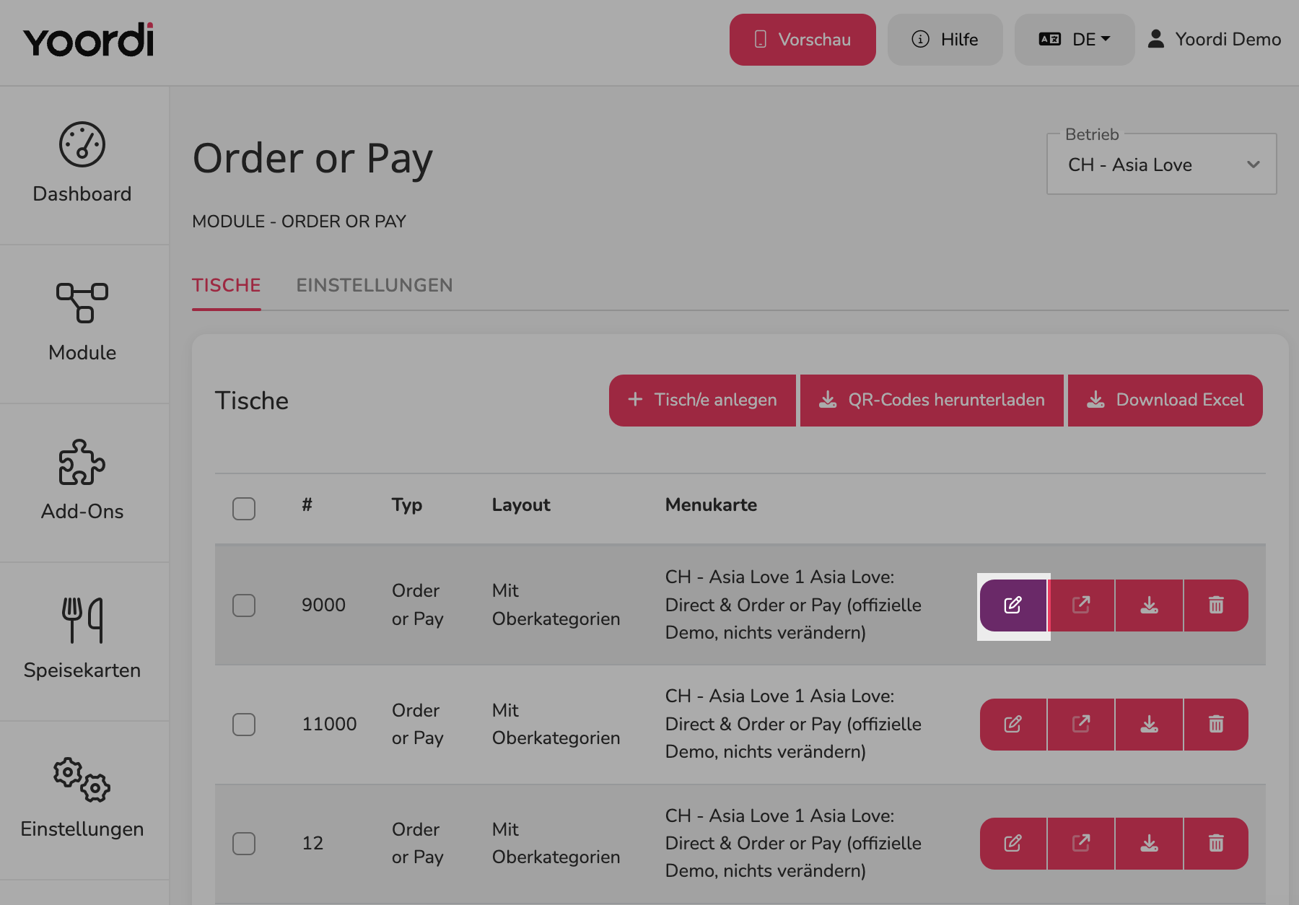This screenshot has width=1299, height=905.
Task: Click the Yoordi logo
Action: pyautogui.click(x=89, y=40)
